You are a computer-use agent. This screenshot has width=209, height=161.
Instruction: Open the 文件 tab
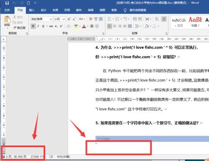(7, 10)
